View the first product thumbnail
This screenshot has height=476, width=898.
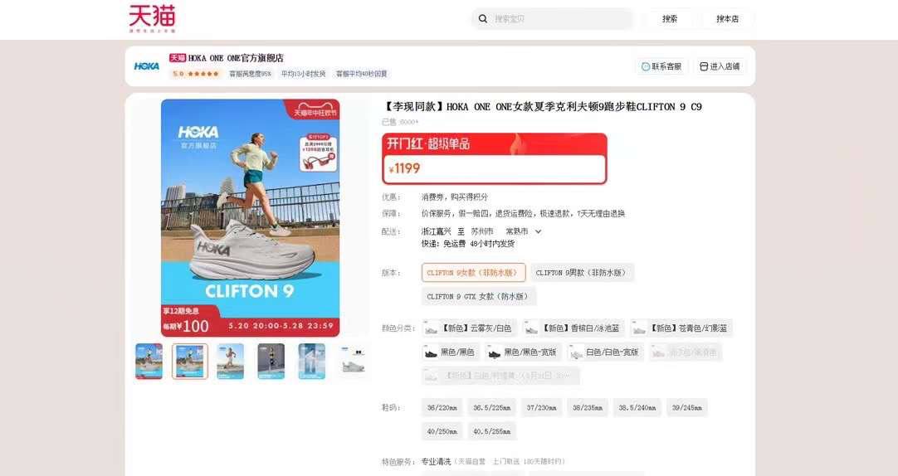(149, 361)
